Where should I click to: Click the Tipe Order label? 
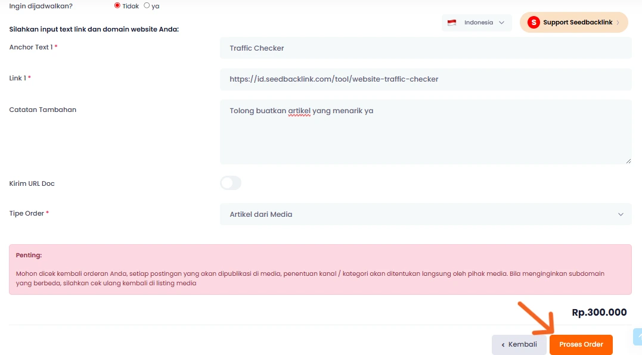click(x=29, y=213)
